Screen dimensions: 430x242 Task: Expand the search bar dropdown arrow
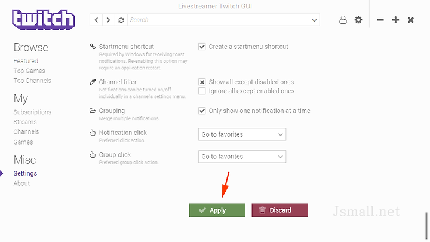[314, 20]
